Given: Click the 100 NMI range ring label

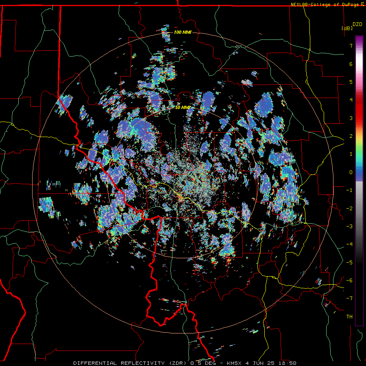Looking at the screenshot, I should (183, 32).
